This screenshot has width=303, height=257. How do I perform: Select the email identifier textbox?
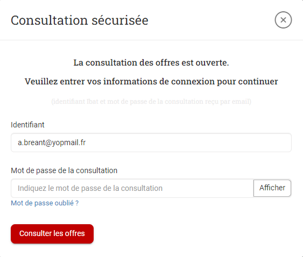coord(151,142)
